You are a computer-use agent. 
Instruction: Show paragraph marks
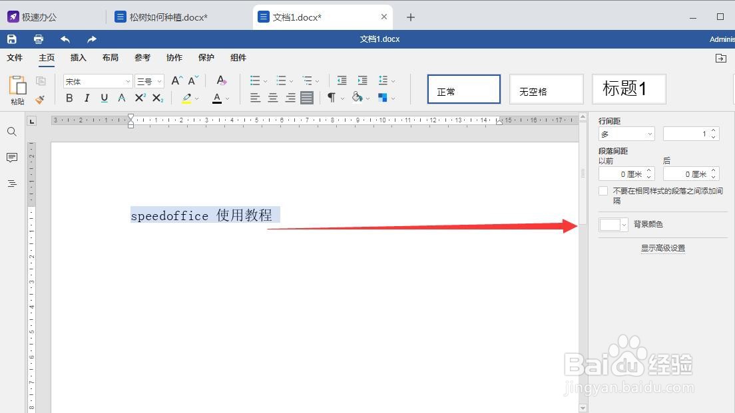pyautogui.click(x=330, y=98)
